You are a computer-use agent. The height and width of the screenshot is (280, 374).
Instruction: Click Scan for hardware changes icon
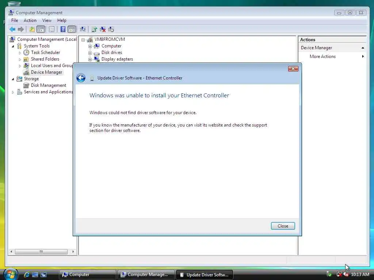pyautogui.click(x=83, y=29)
